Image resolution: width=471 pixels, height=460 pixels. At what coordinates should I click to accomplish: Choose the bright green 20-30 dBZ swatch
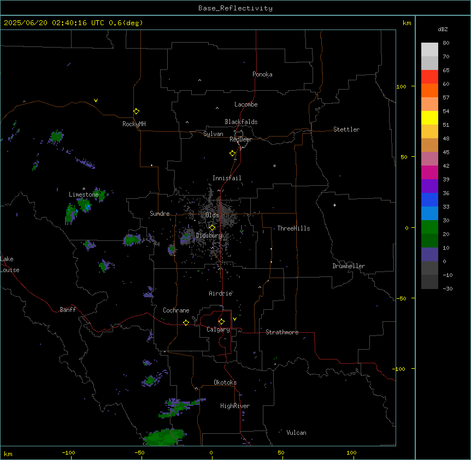click(x=429, y=227)
